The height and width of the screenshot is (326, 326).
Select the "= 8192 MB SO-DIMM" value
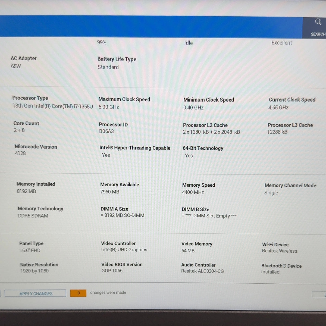(x=123, y=215)
